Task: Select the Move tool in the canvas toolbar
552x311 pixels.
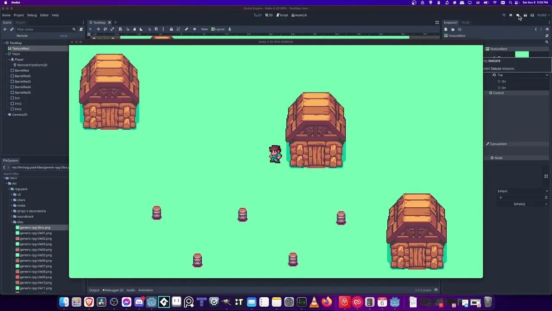Action: [98, 29]
